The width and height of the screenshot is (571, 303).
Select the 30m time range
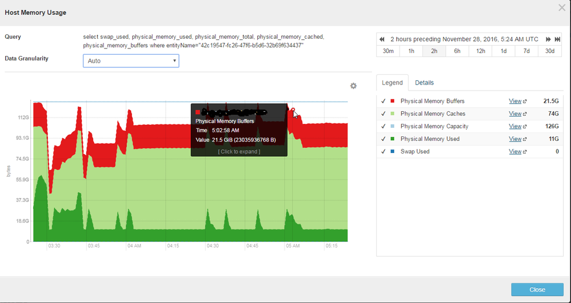pyautogui.click(x=388, y=51)
